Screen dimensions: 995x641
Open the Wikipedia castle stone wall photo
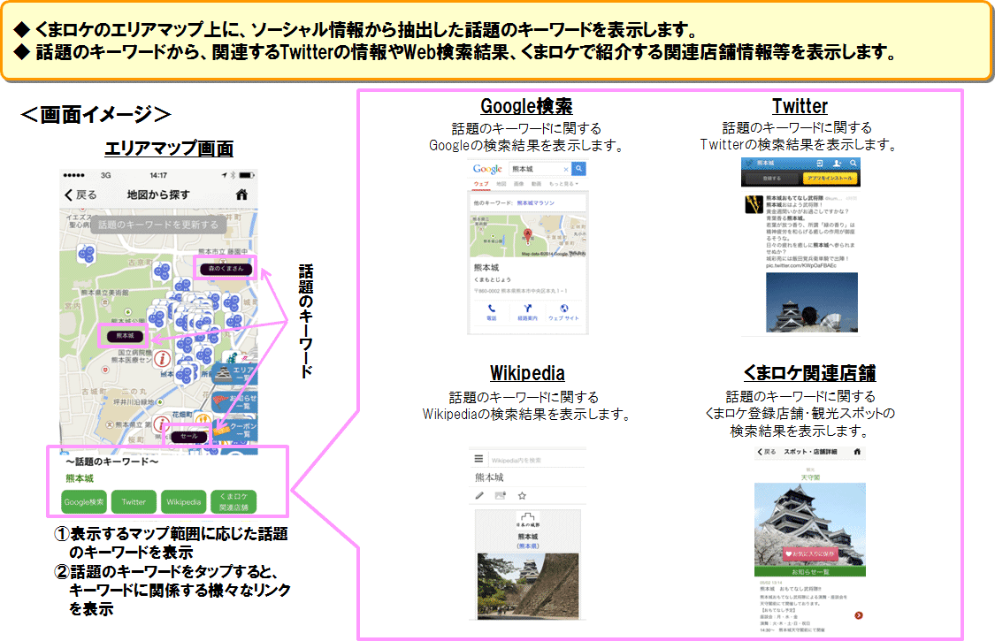(528, 586)
